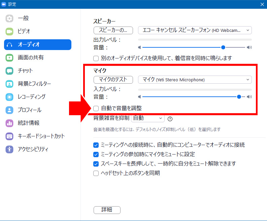Expand the Yeti Stereo Microphone dropdown

point(195,80)
